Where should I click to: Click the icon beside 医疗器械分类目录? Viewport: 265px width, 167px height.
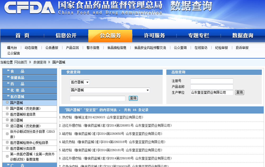7,148
